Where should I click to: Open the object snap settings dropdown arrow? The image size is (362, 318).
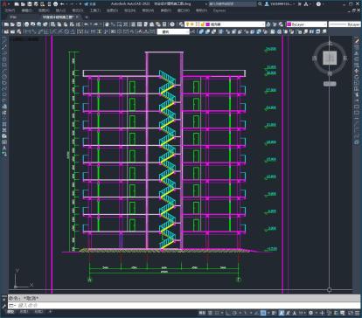[x=268, y=313]
